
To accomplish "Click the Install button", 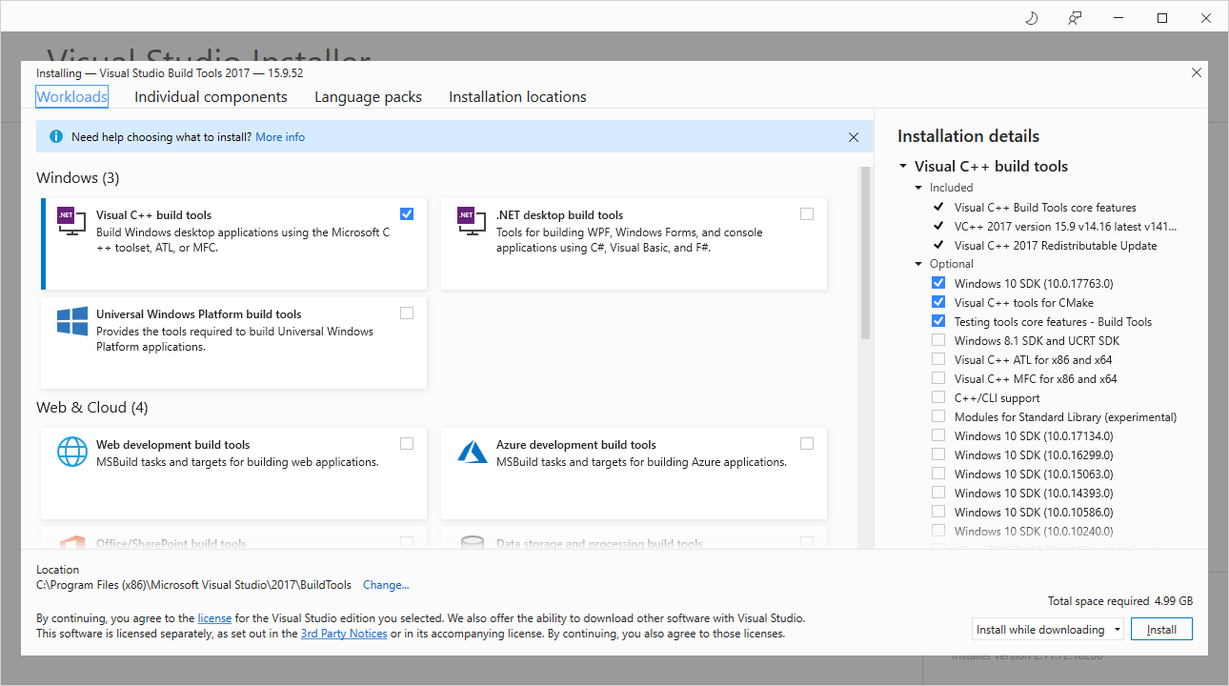I will click(x=1161, y=630).
